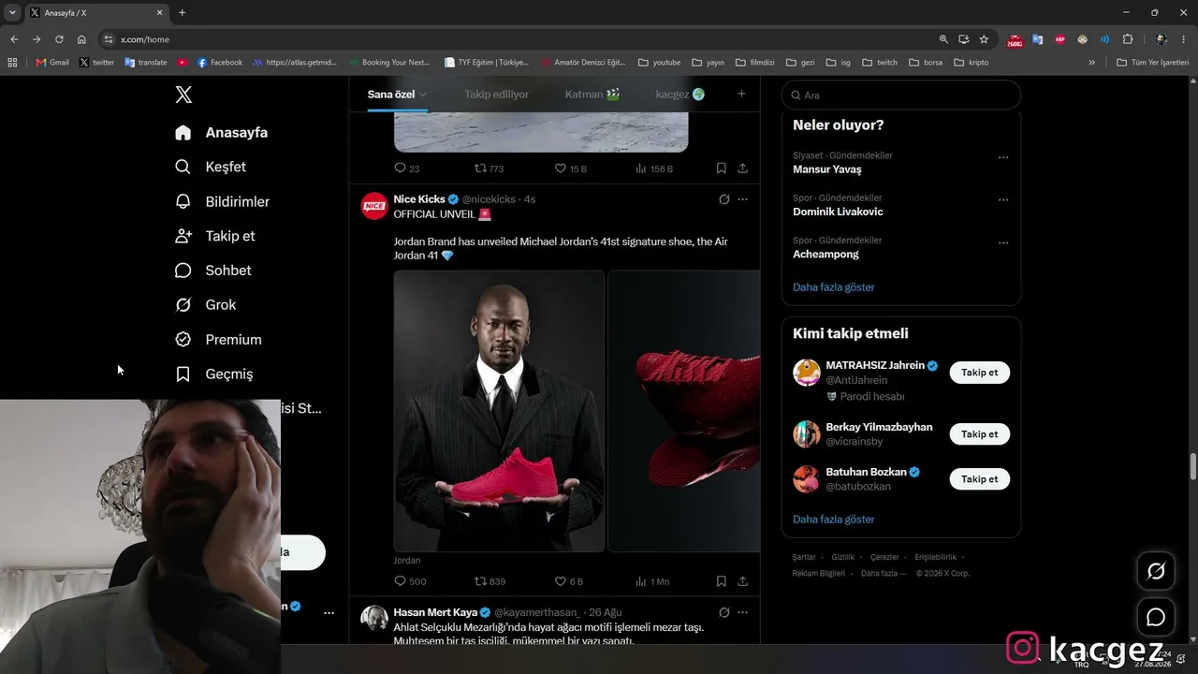The image size is (1198, 674).
Task: Click the ABP extension icon
Action: (1059, 39)
